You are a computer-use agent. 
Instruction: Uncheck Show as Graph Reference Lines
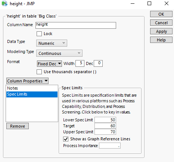pos(66,139)
